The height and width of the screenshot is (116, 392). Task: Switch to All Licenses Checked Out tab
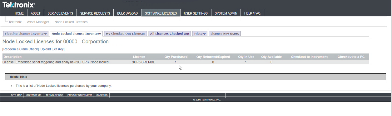pos(170,34)
